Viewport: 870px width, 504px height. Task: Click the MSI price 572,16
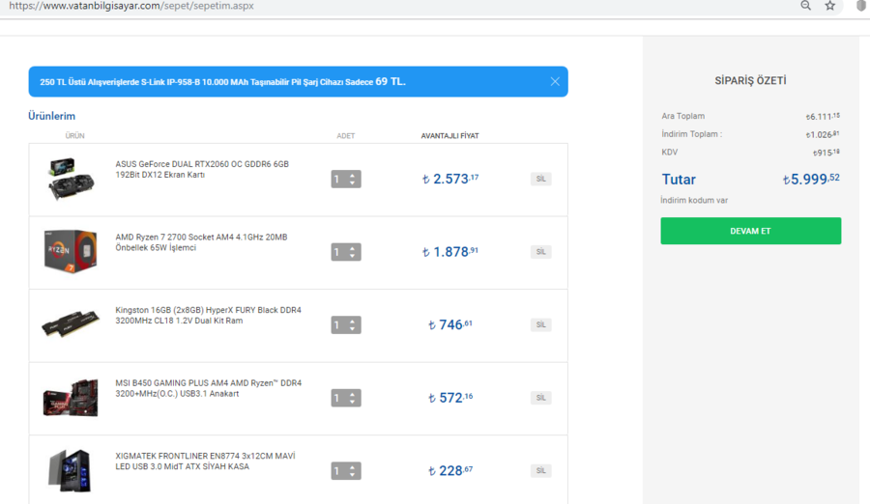pyautogui.click(x=449, y=398)
